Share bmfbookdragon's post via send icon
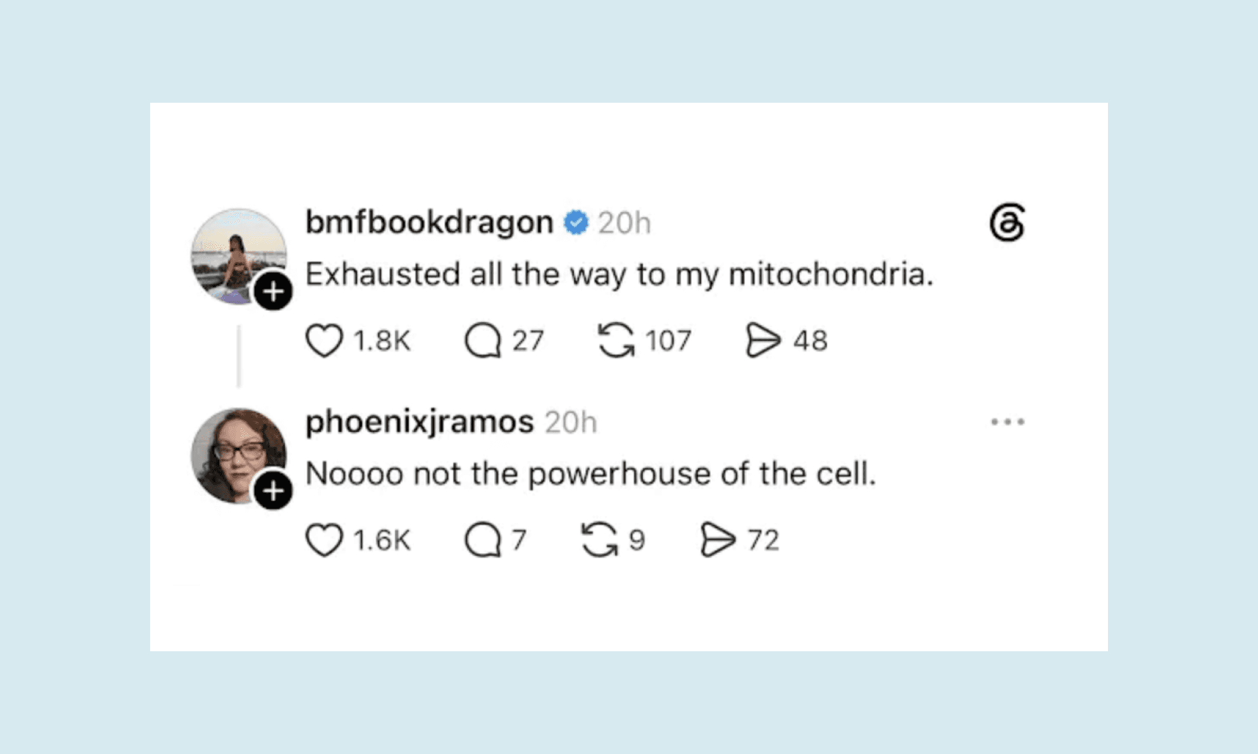Image resolution: width=1258 pixels, height=754 pixels. tap(763, 340)
